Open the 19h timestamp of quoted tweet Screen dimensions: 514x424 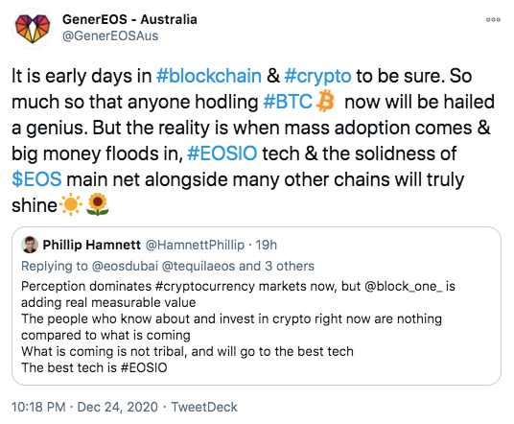coord(267,245)
